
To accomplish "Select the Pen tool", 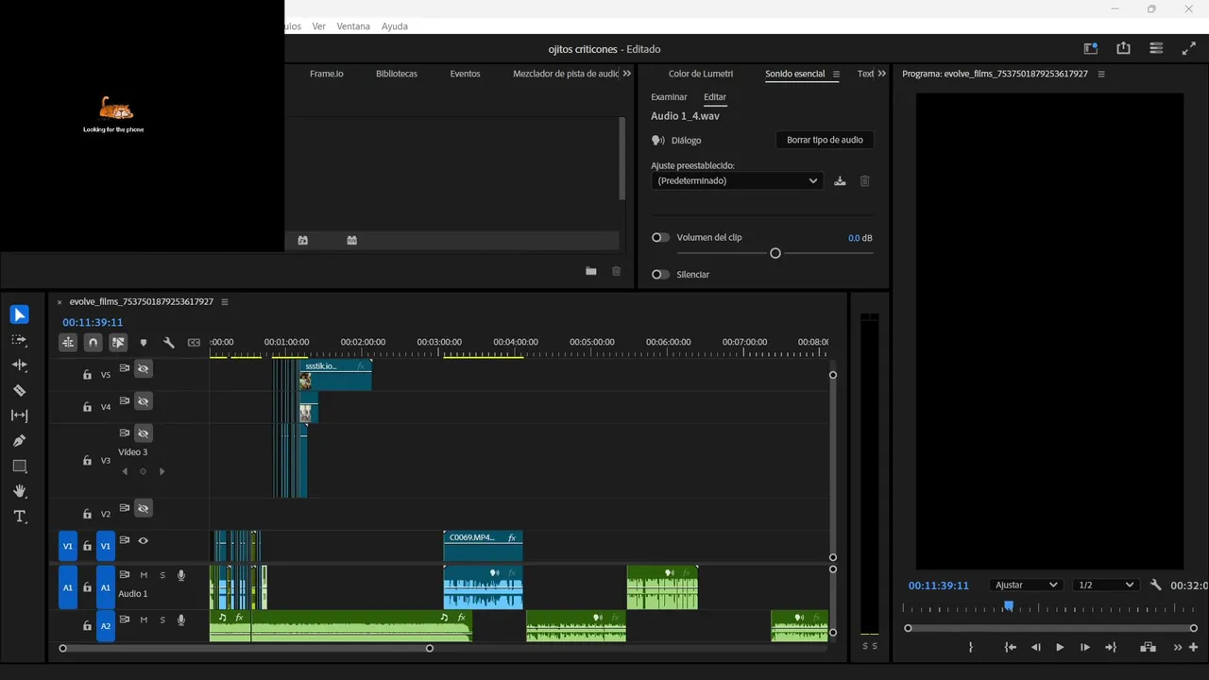I will (x=19, y=441).
